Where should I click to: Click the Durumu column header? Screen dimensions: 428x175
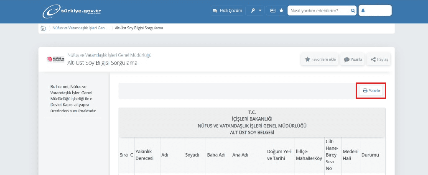click(373, 155)
